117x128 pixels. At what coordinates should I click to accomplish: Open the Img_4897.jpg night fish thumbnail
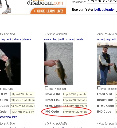10,64
